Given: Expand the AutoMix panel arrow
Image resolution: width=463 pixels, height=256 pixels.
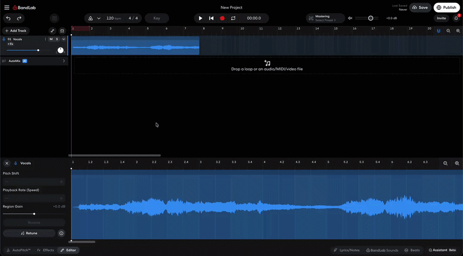Looking at the screenshot, I should pos(64,61).
